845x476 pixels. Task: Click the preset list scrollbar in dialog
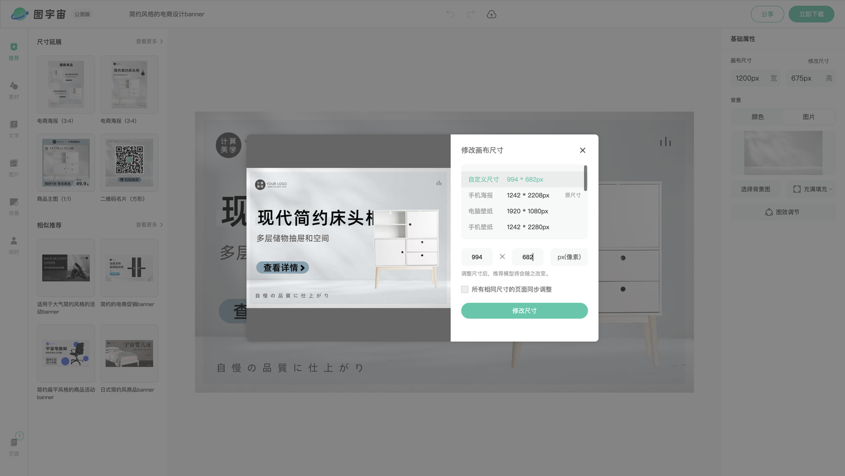(x=586, y=178)
